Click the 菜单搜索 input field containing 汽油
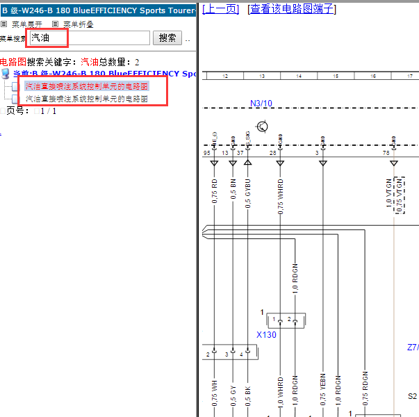 (x=90, y=38)
